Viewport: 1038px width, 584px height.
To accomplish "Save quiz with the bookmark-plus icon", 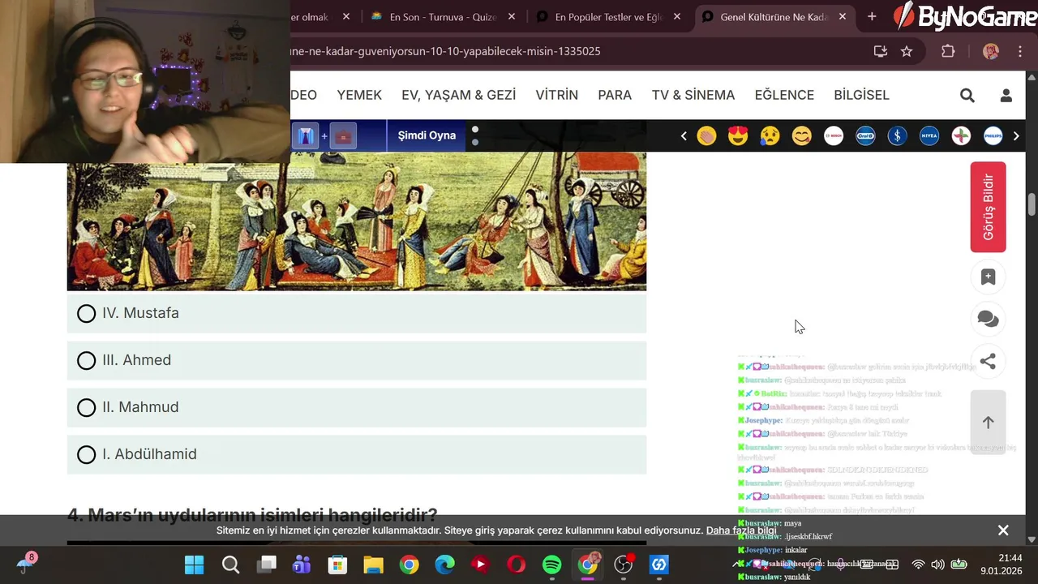I will point(988,277).
